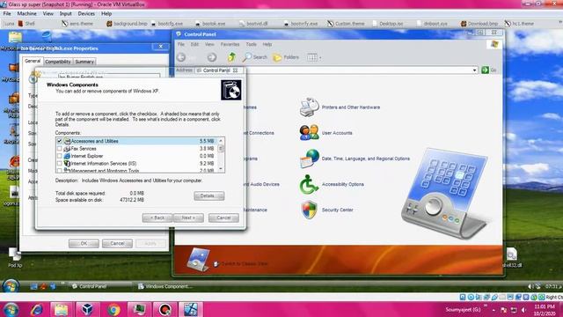This screenshot has height=317, width=563.
Task: Click the screen recorder icon on host taskbar
Action: click(x=165, y=309)
